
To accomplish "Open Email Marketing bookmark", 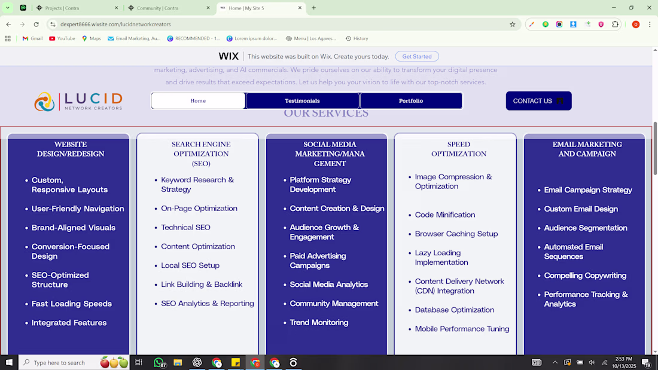I will coord(134,39).
